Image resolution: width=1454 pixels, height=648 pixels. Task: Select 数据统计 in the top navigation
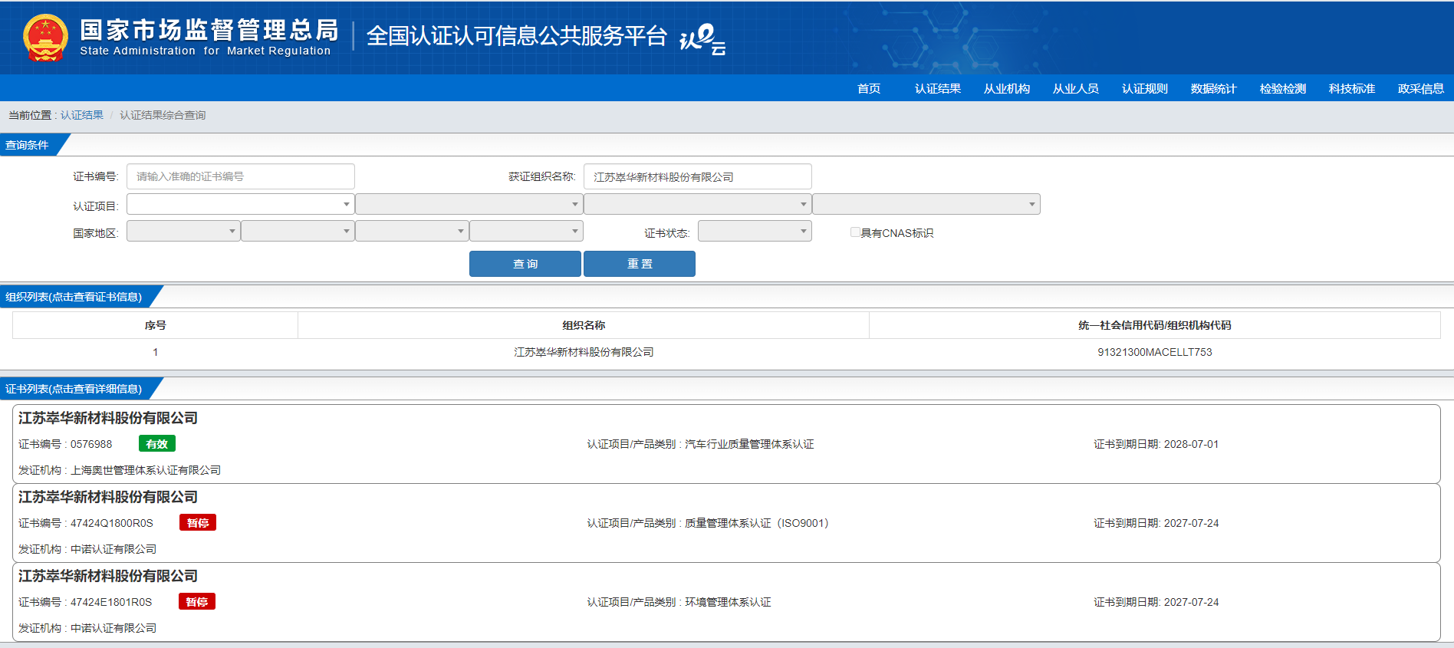coord(1213,89)
